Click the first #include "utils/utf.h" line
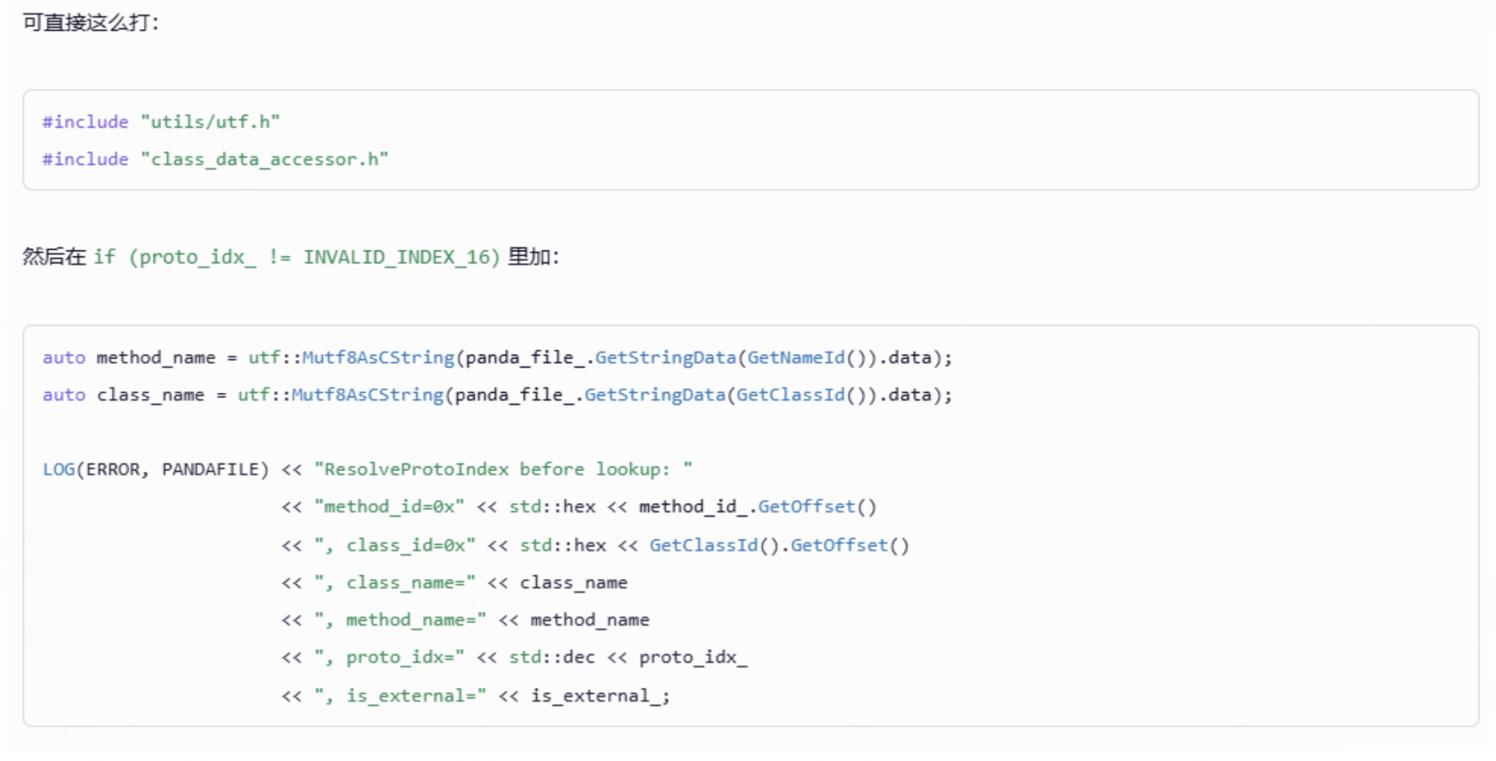The width and height of the screenshot is (1496, 761). point(161,122)
